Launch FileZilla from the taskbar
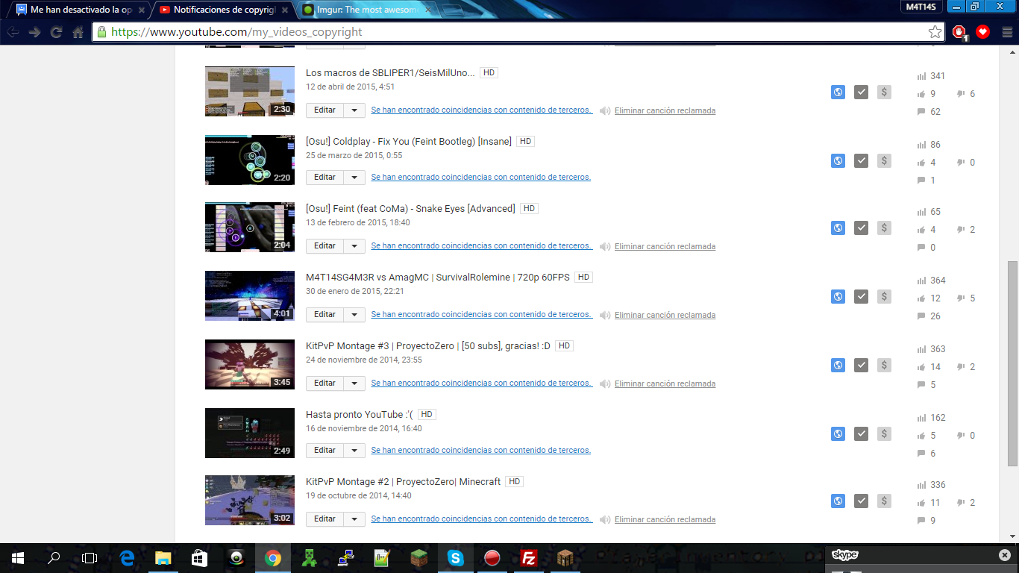The image size is (1019, 573). click(529, 557)
